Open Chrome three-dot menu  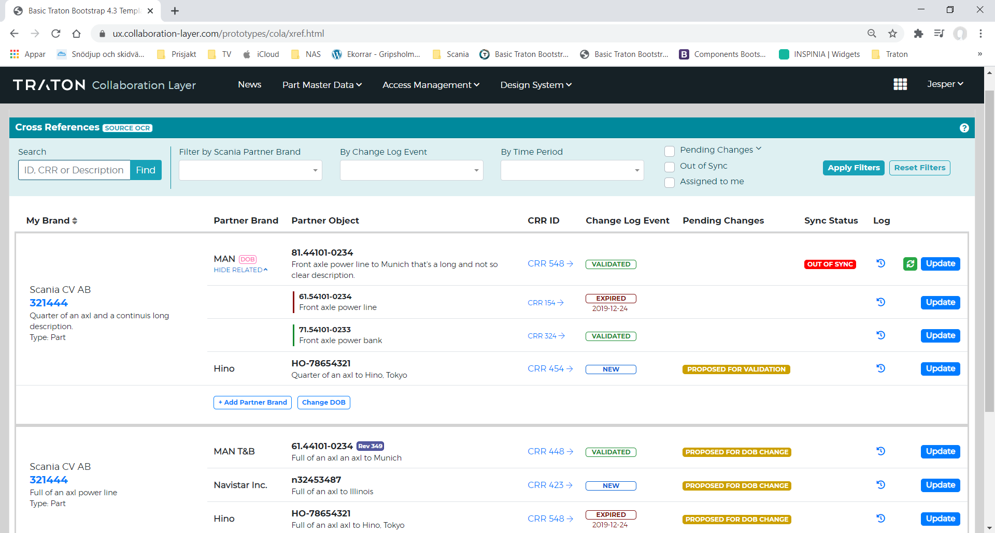[980, 34]
